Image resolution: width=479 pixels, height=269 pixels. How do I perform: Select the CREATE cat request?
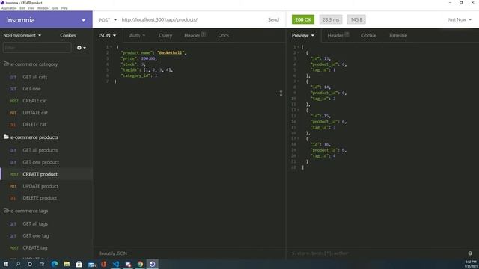pyautogui.click(x=46, y=101)
